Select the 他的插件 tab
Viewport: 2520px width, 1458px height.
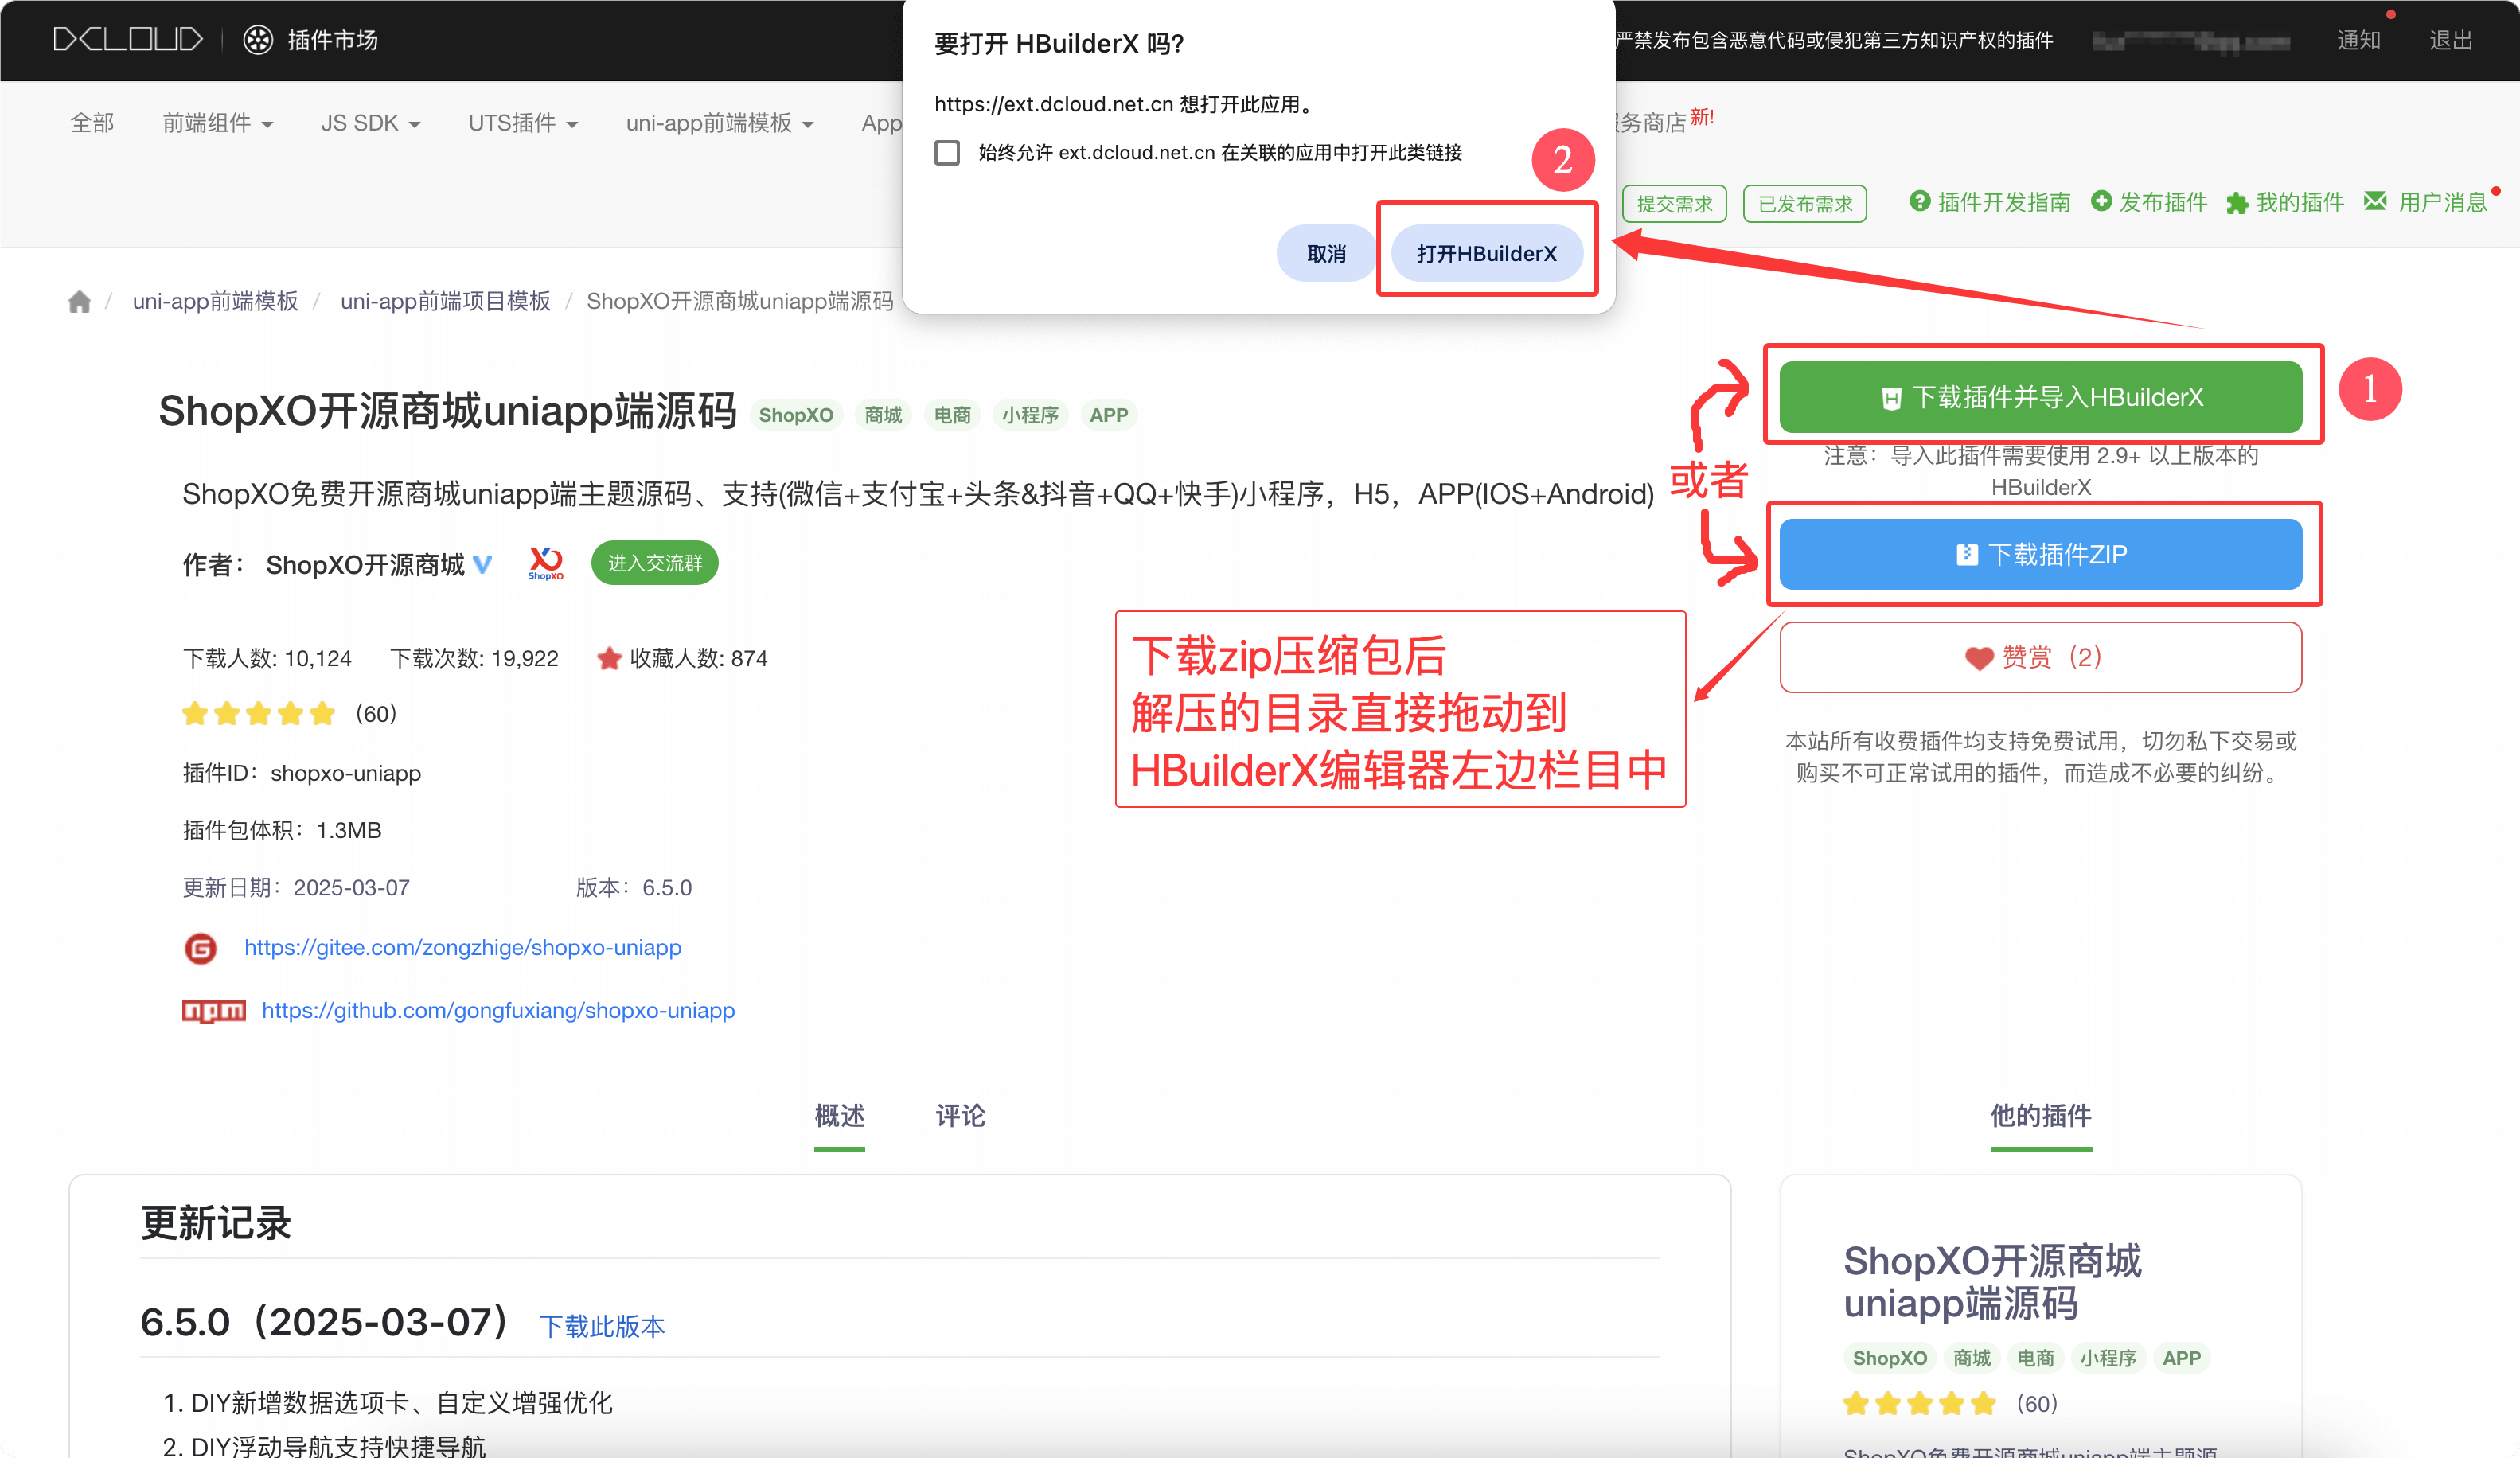(x=2040, y=1116)
